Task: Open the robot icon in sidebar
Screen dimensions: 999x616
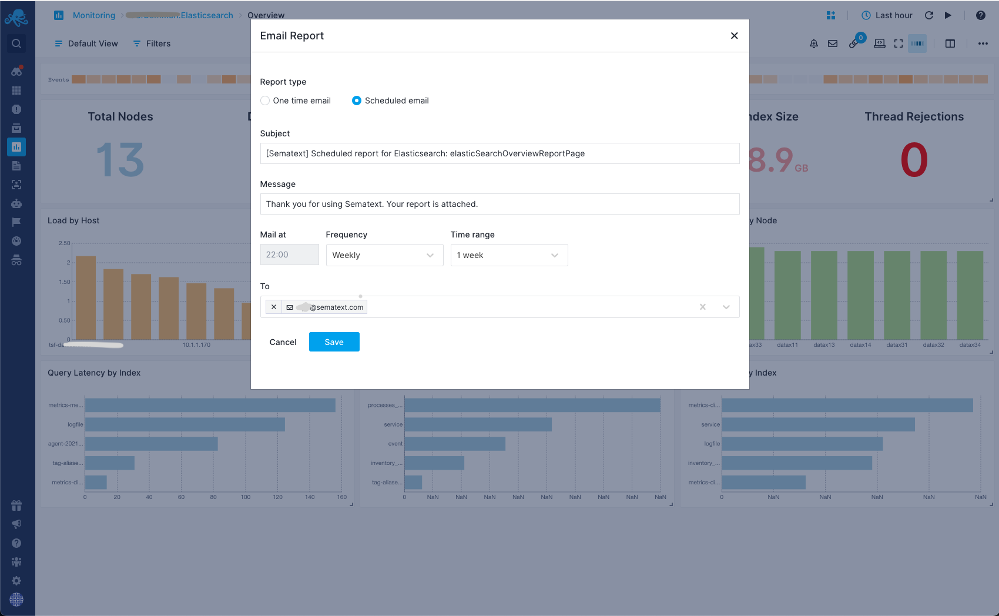Action: pos(16,203)
